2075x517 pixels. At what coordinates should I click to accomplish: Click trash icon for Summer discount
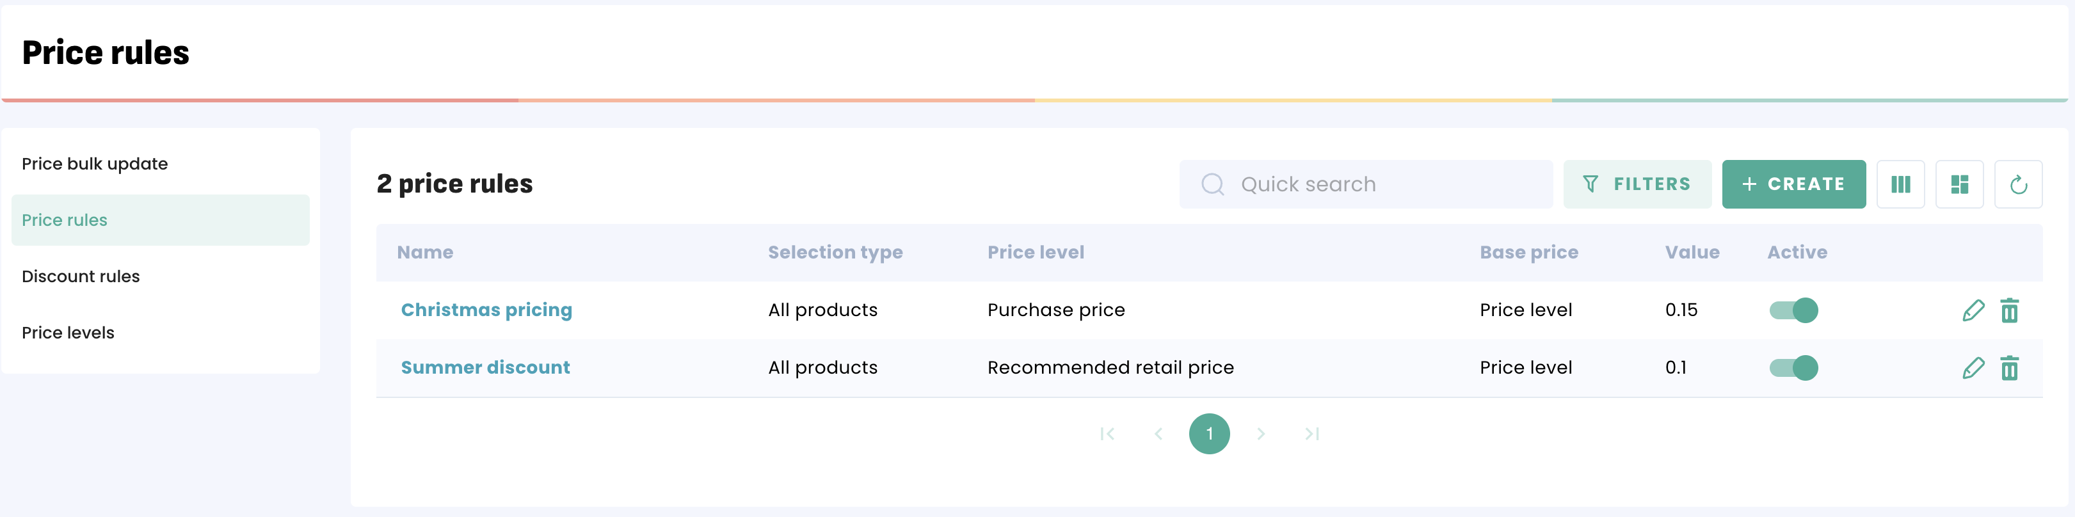[x=2009, y=368]
